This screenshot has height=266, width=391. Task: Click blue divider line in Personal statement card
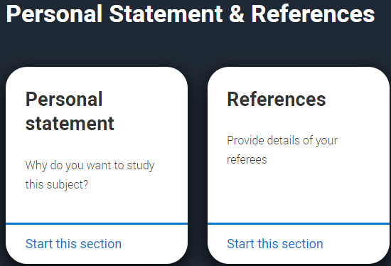point(97,223)
